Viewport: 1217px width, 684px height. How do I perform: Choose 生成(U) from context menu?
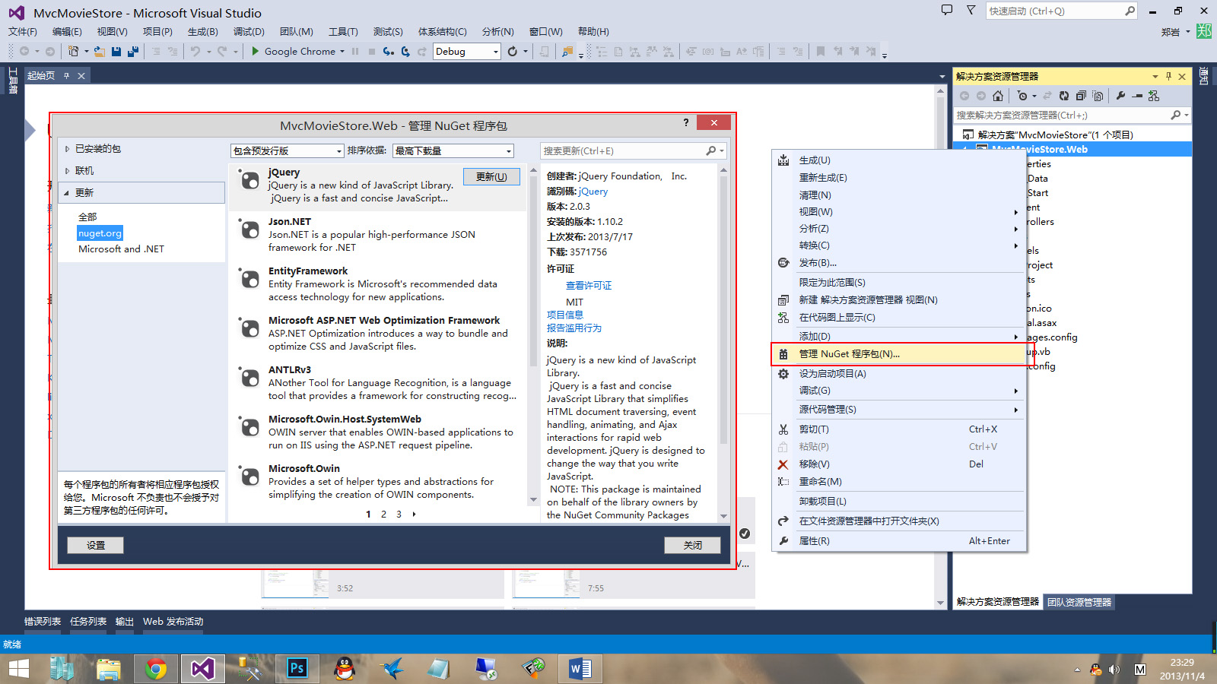click(x=900, y=160)
